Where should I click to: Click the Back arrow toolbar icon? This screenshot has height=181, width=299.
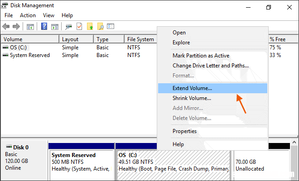point(6,26)
